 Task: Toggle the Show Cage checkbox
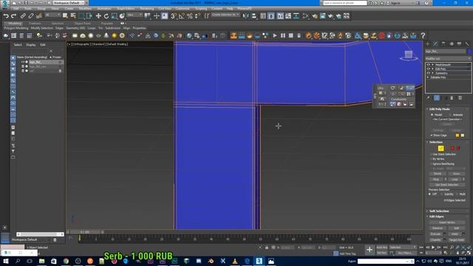tap(432, 135)
